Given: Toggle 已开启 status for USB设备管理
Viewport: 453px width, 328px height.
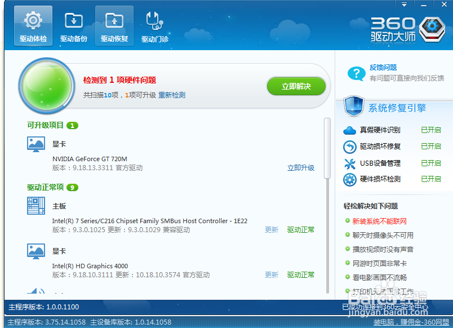Looking at the screenshot, I should pos(431,163).
